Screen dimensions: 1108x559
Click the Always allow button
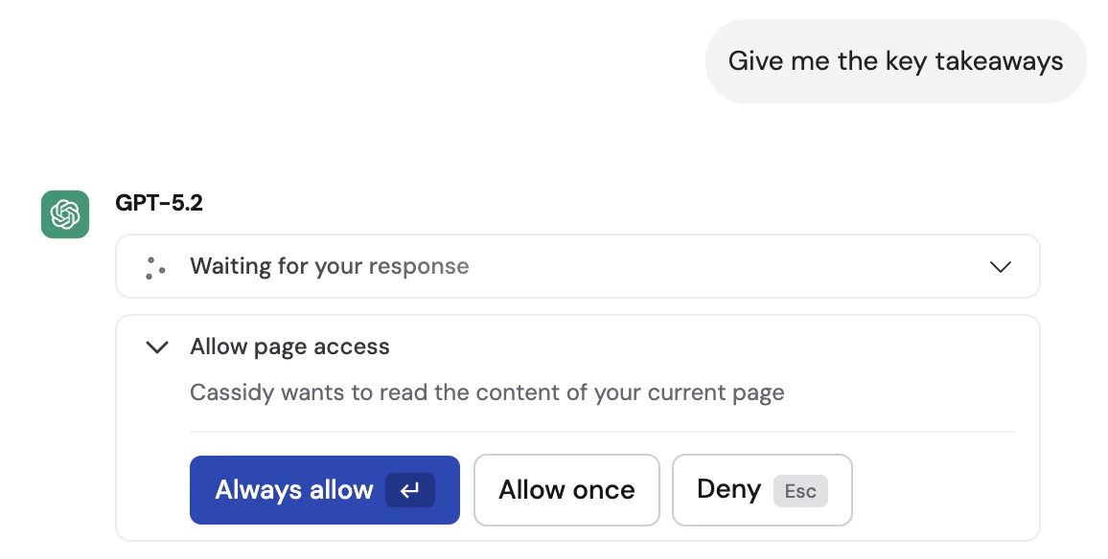325,489
